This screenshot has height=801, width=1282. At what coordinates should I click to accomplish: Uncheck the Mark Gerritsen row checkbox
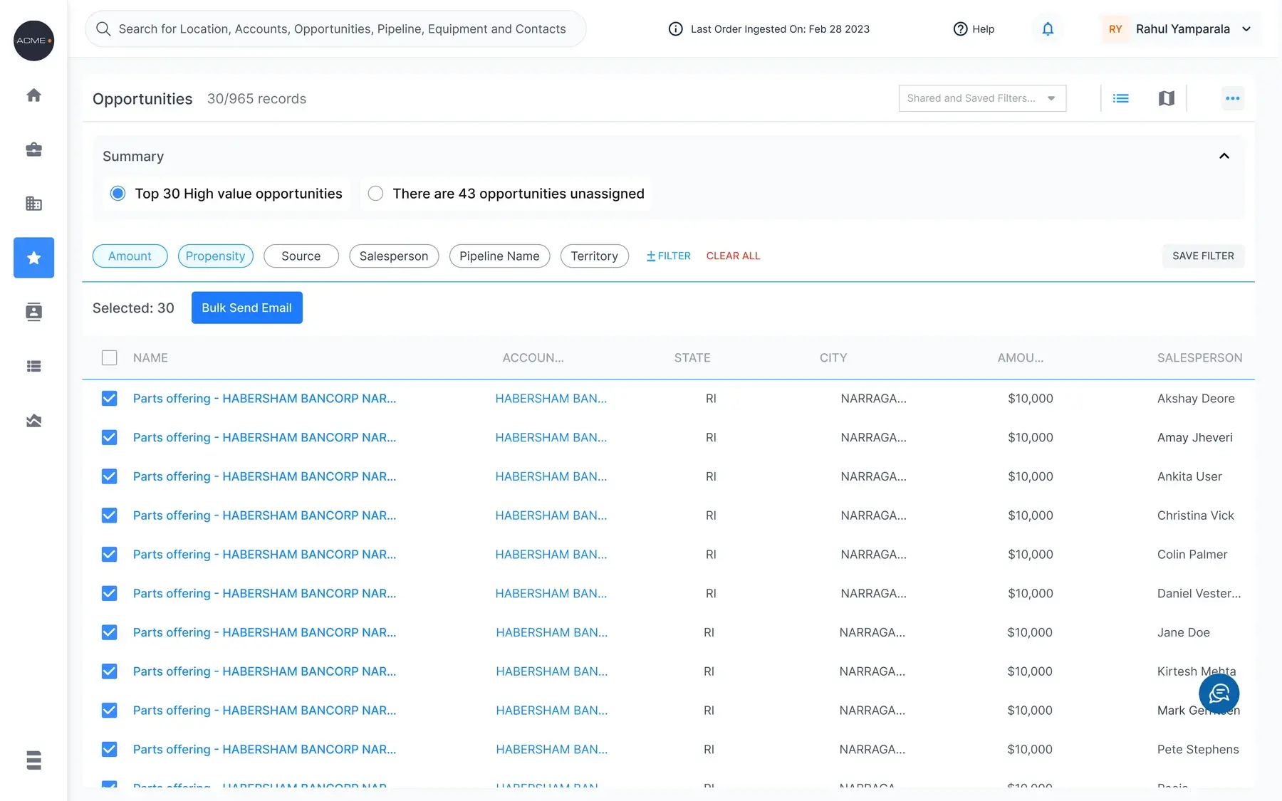coord(109,710)
